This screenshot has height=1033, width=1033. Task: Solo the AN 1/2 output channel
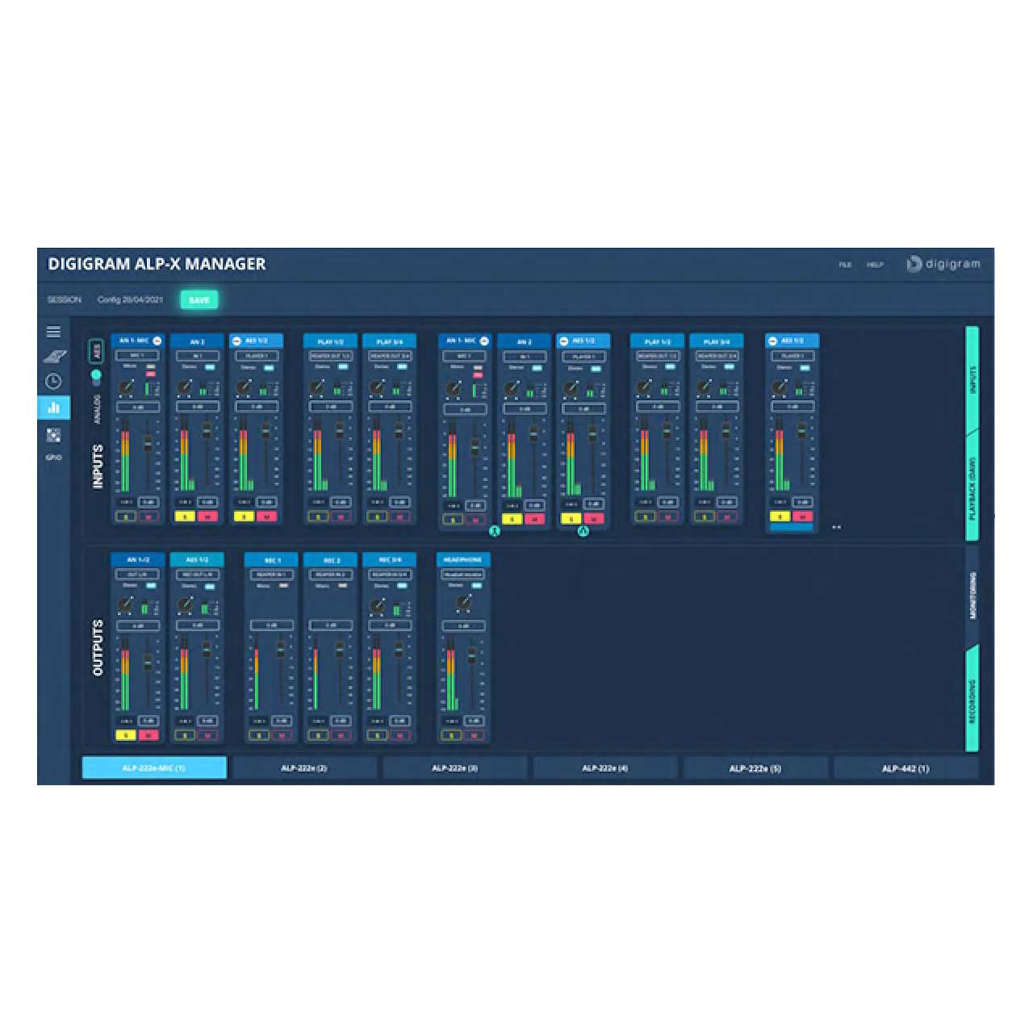(x=126, y=735)
